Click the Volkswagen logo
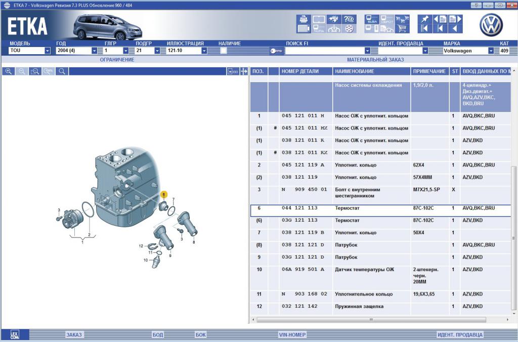 pos(491,25)
